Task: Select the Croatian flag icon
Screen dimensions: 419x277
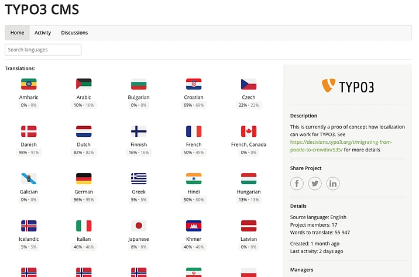Action: coord(194,84)
